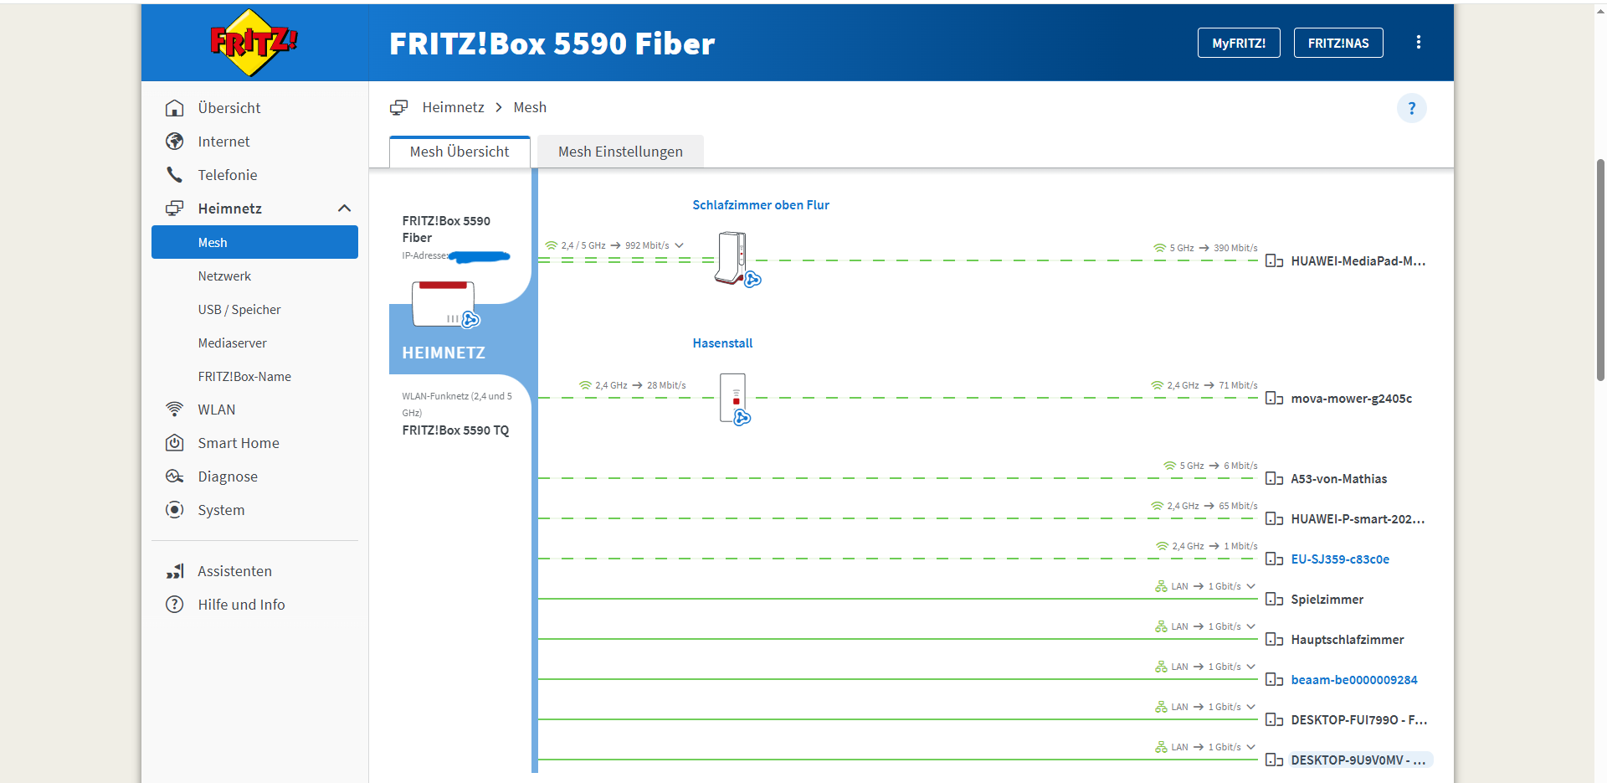Viewport: 1607px width, 783px height.
Task: Expand LAN details chevron for DESKTOP-9U9V0MV
Action: coord(1250,747)
